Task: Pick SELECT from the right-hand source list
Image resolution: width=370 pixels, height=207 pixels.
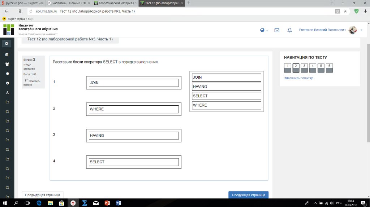Action: [x=227, y=96]
